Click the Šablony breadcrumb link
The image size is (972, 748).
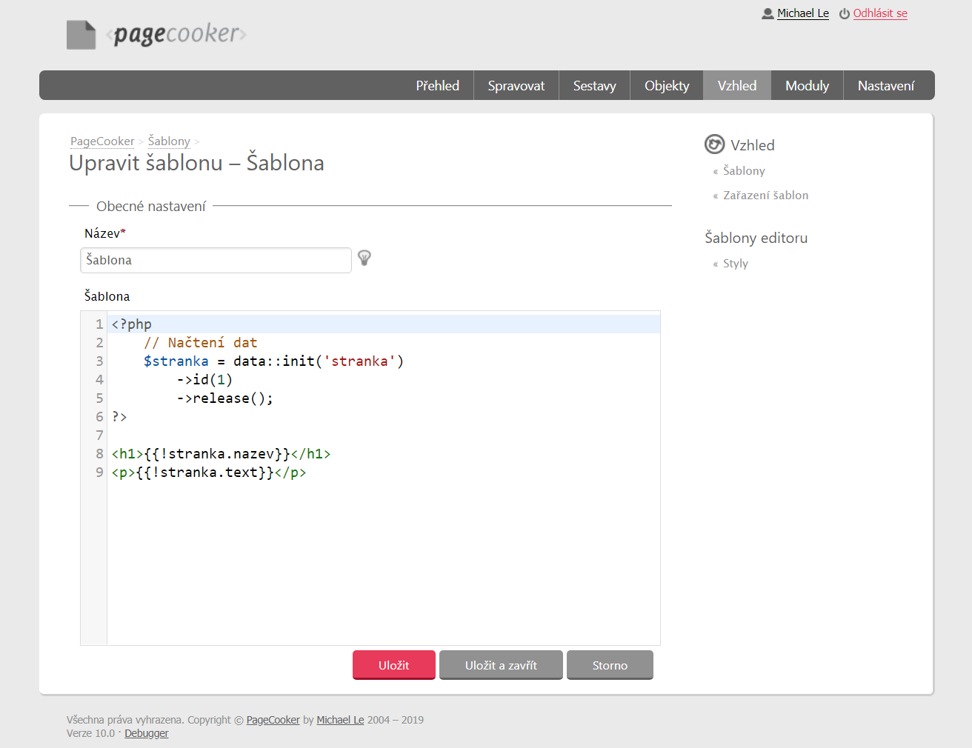(169, 141)
